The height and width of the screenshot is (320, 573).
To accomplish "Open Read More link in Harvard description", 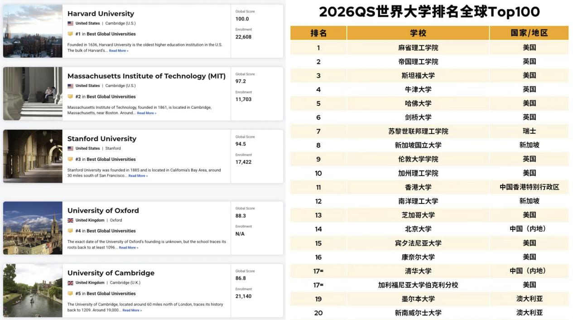I will (x=119, y=51).
